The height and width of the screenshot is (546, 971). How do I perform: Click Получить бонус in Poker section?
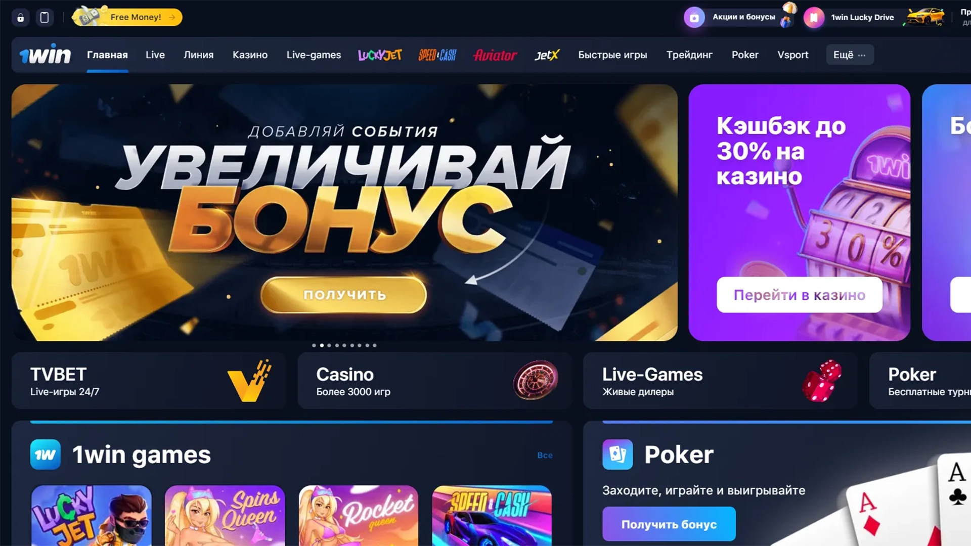coord(669,524)
